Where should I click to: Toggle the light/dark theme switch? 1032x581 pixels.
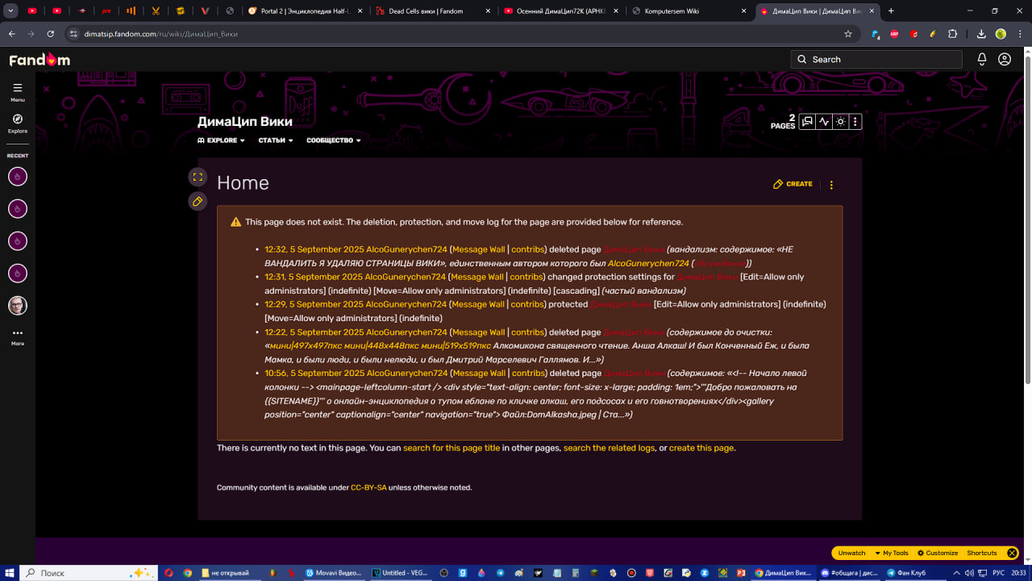pos(840,122)
